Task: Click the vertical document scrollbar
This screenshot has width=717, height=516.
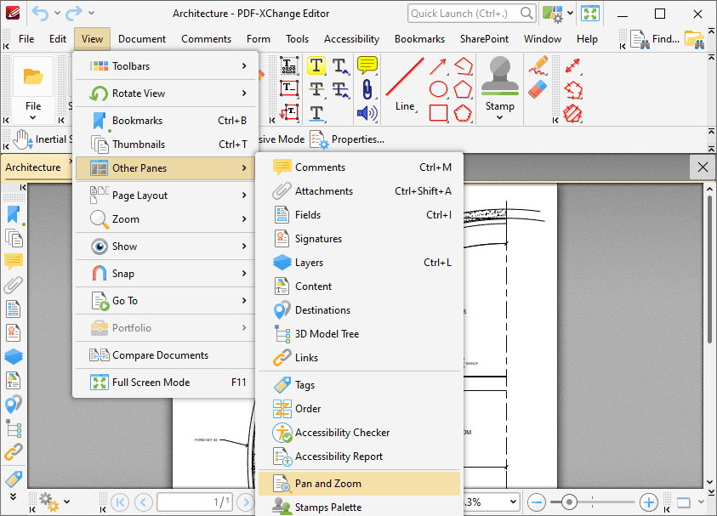Action: (x=709, y=269)
